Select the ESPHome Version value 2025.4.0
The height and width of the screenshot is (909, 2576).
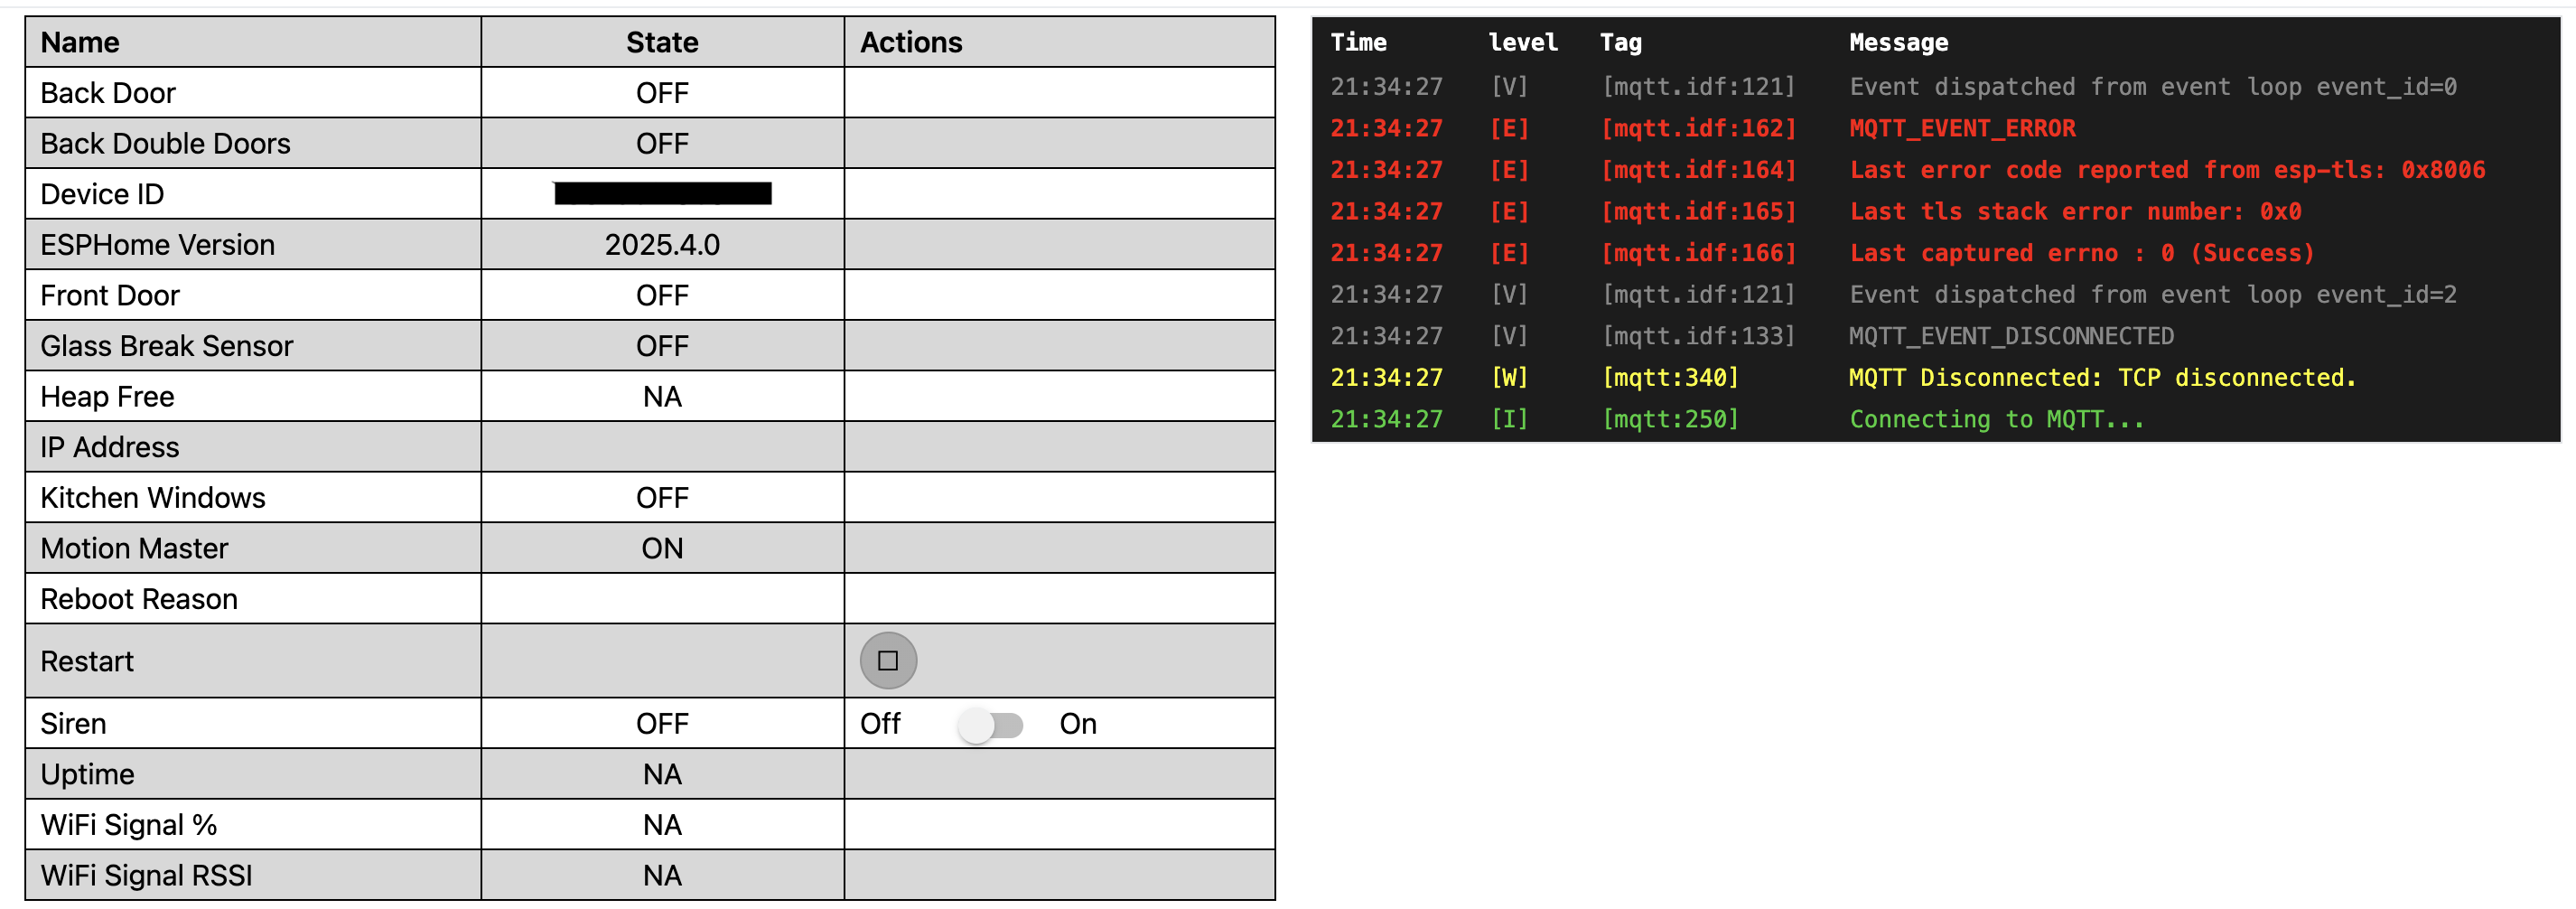pyautogui.click(x=662, y=245)
